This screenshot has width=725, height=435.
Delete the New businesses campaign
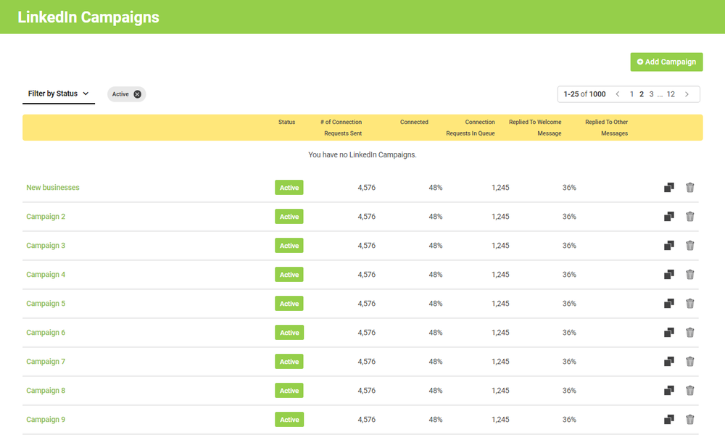690,187
